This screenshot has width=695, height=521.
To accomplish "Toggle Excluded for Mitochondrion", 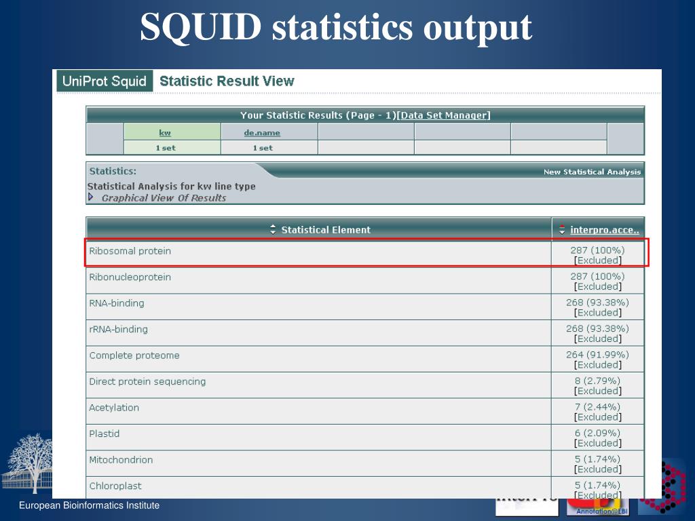I will click(x=598, y=469).
